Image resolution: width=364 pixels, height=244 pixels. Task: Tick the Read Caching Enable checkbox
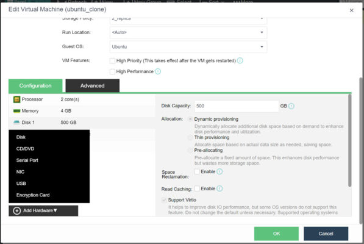pyautogui.click(x=197, y=188)
